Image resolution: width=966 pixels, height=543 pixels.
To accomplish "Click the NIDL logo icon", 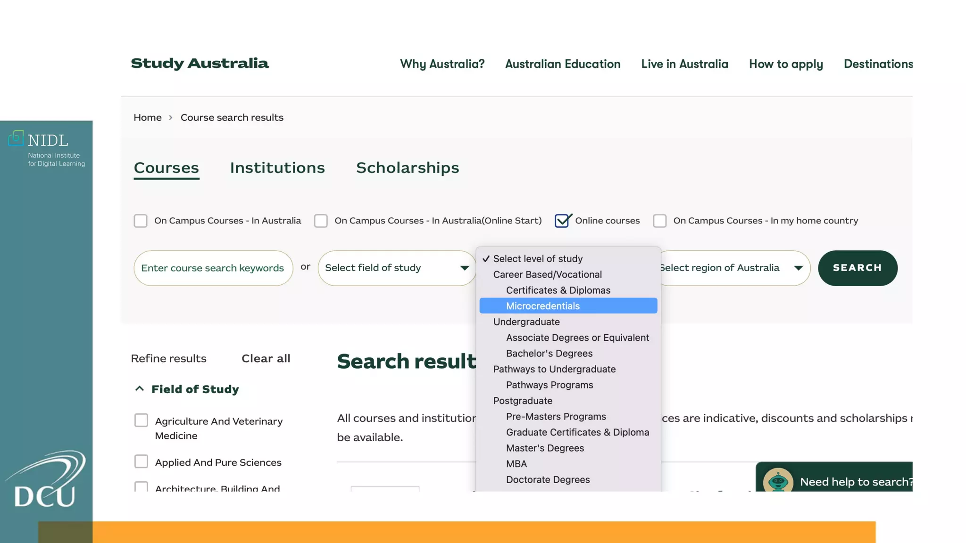I will [x=16, y=138].
